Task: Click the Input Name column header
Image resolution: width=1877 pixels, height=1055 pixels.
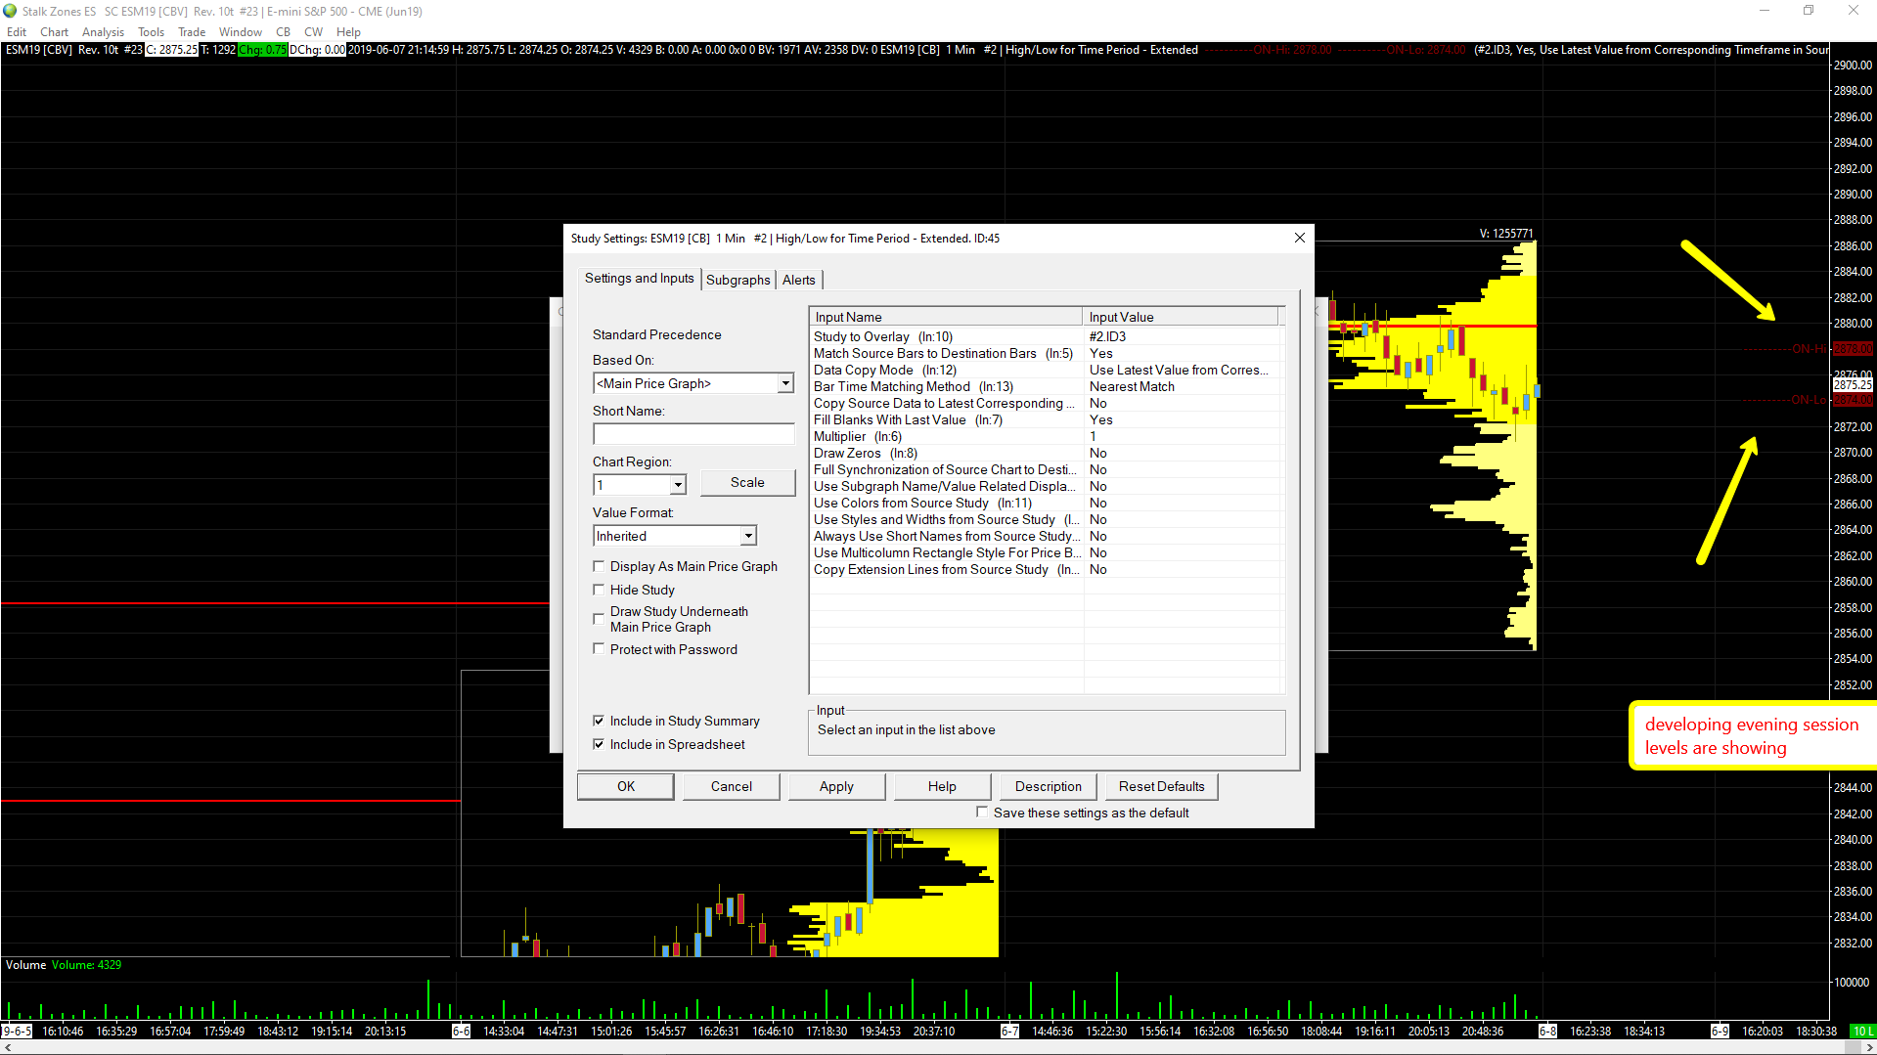Action: pos(947,317)
